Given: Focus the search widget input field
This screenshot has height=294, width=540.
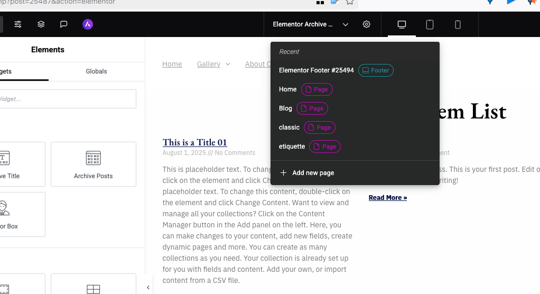Looking at the screenshot, I should (68, 99).
